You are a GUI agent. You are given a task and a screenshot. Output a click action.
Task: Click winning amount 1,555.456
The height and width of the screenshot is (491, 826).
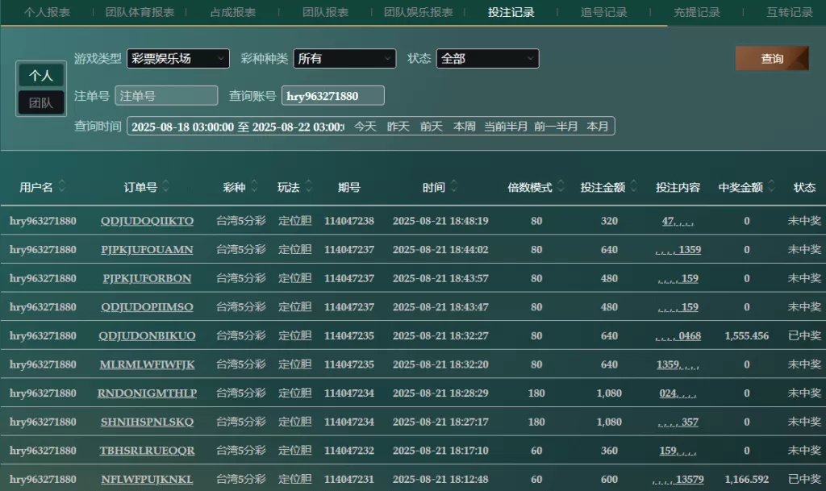pyautogui.click(x=746, y=335)
